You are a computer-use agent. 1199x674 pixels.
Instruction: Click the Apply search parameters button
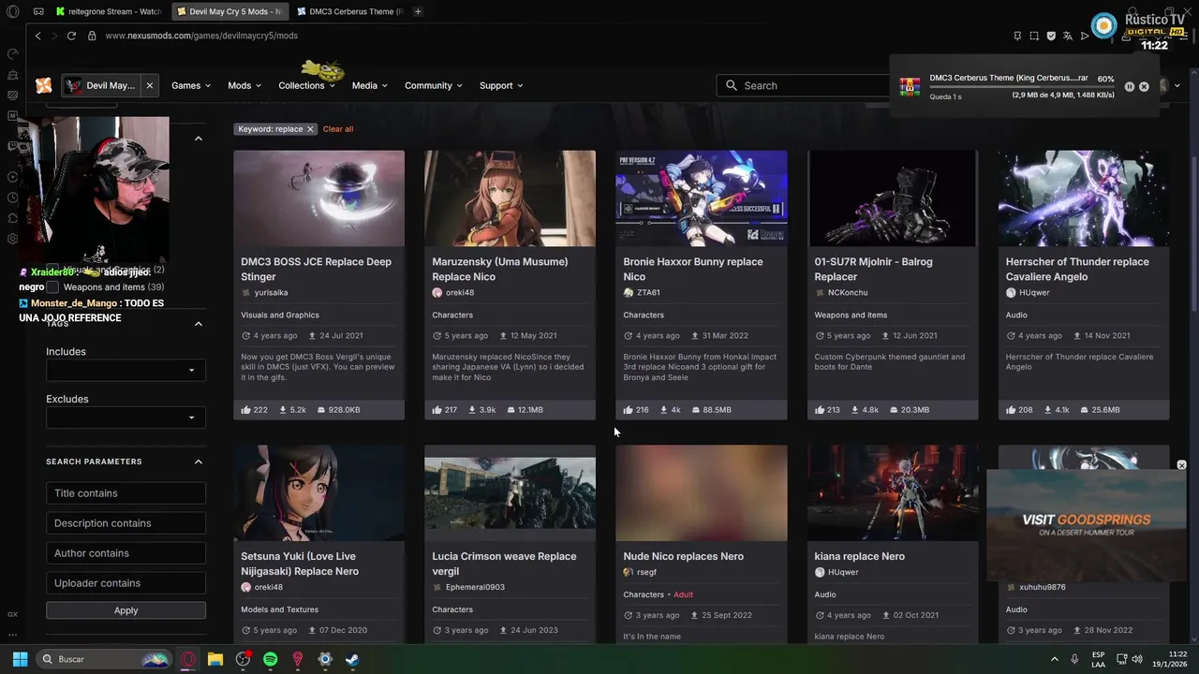126,610
